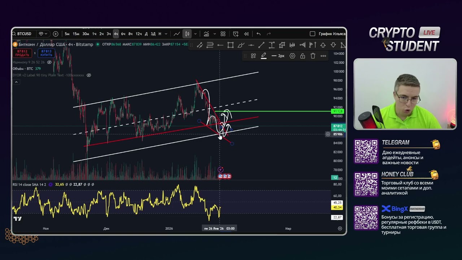Open the HONEY CLUB QR code

click(366, 185)
